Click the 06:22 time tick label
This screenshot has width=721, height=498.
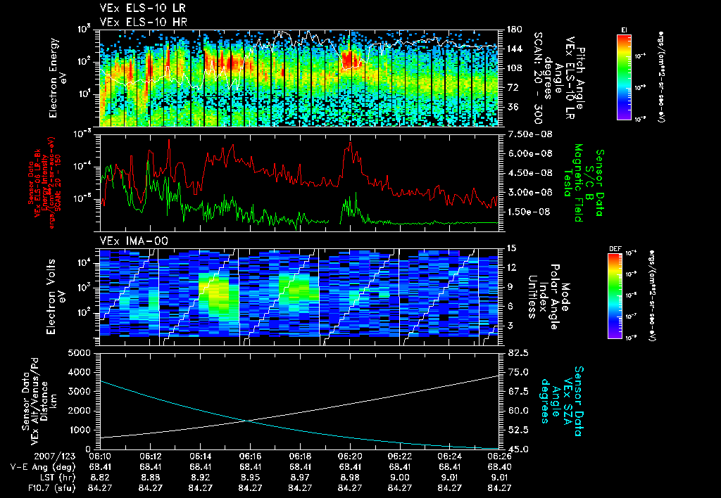point(400,456)
